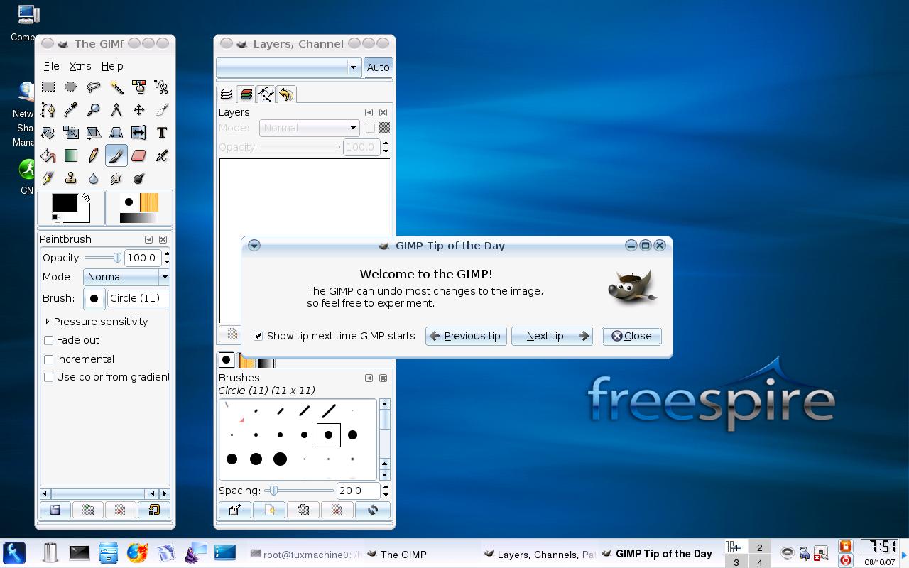Swap foreground and background colors arrow
This screenshot has height=568, width=909.
point(86,197)
